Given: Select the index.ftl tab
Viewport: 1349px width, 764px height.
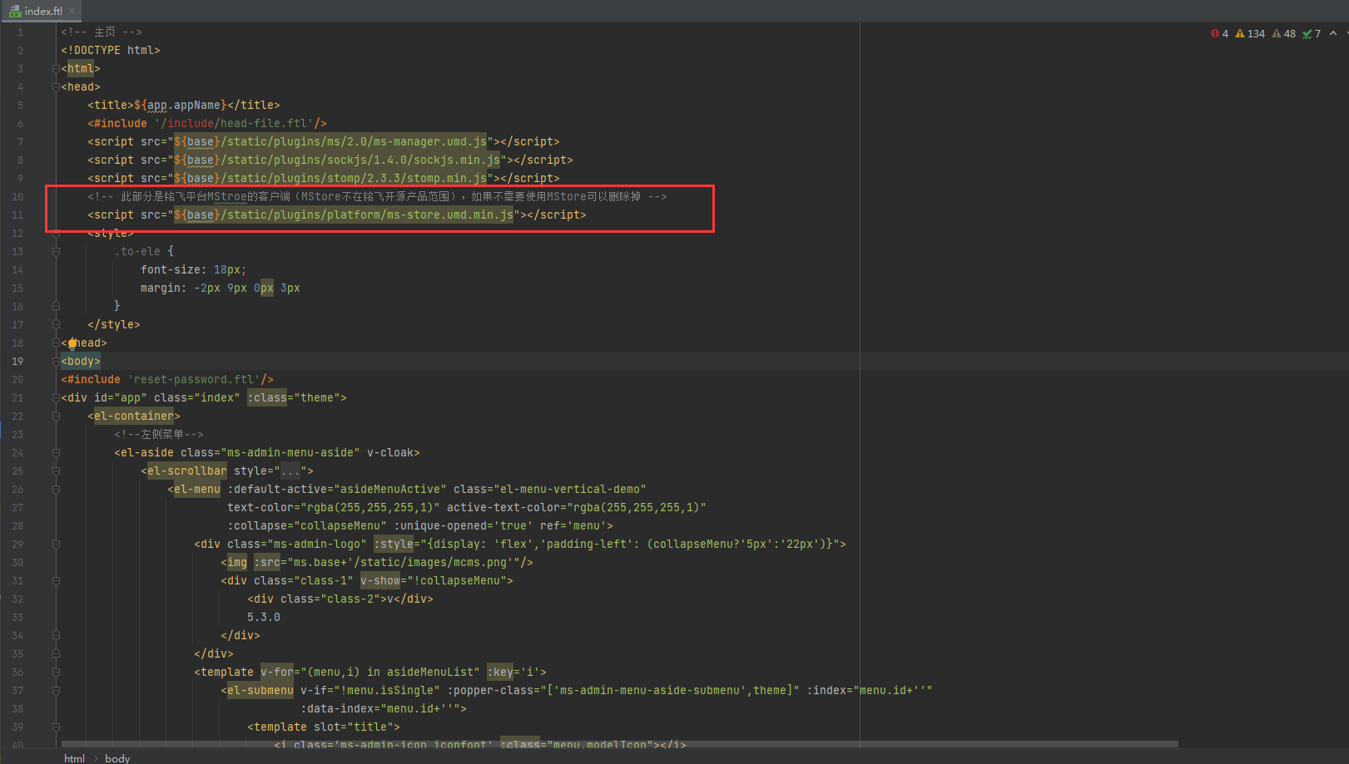Looking at the screenshot, I should tap(42, 11).
